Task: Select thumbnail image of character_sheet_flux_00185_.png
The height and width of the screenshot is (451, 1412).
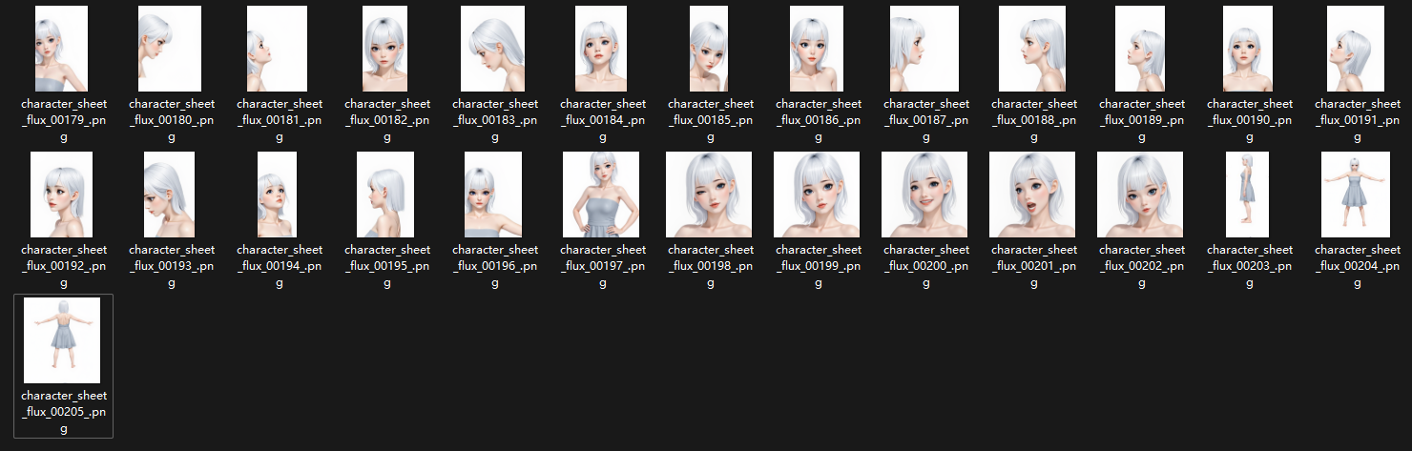Action: coord(710,49)
